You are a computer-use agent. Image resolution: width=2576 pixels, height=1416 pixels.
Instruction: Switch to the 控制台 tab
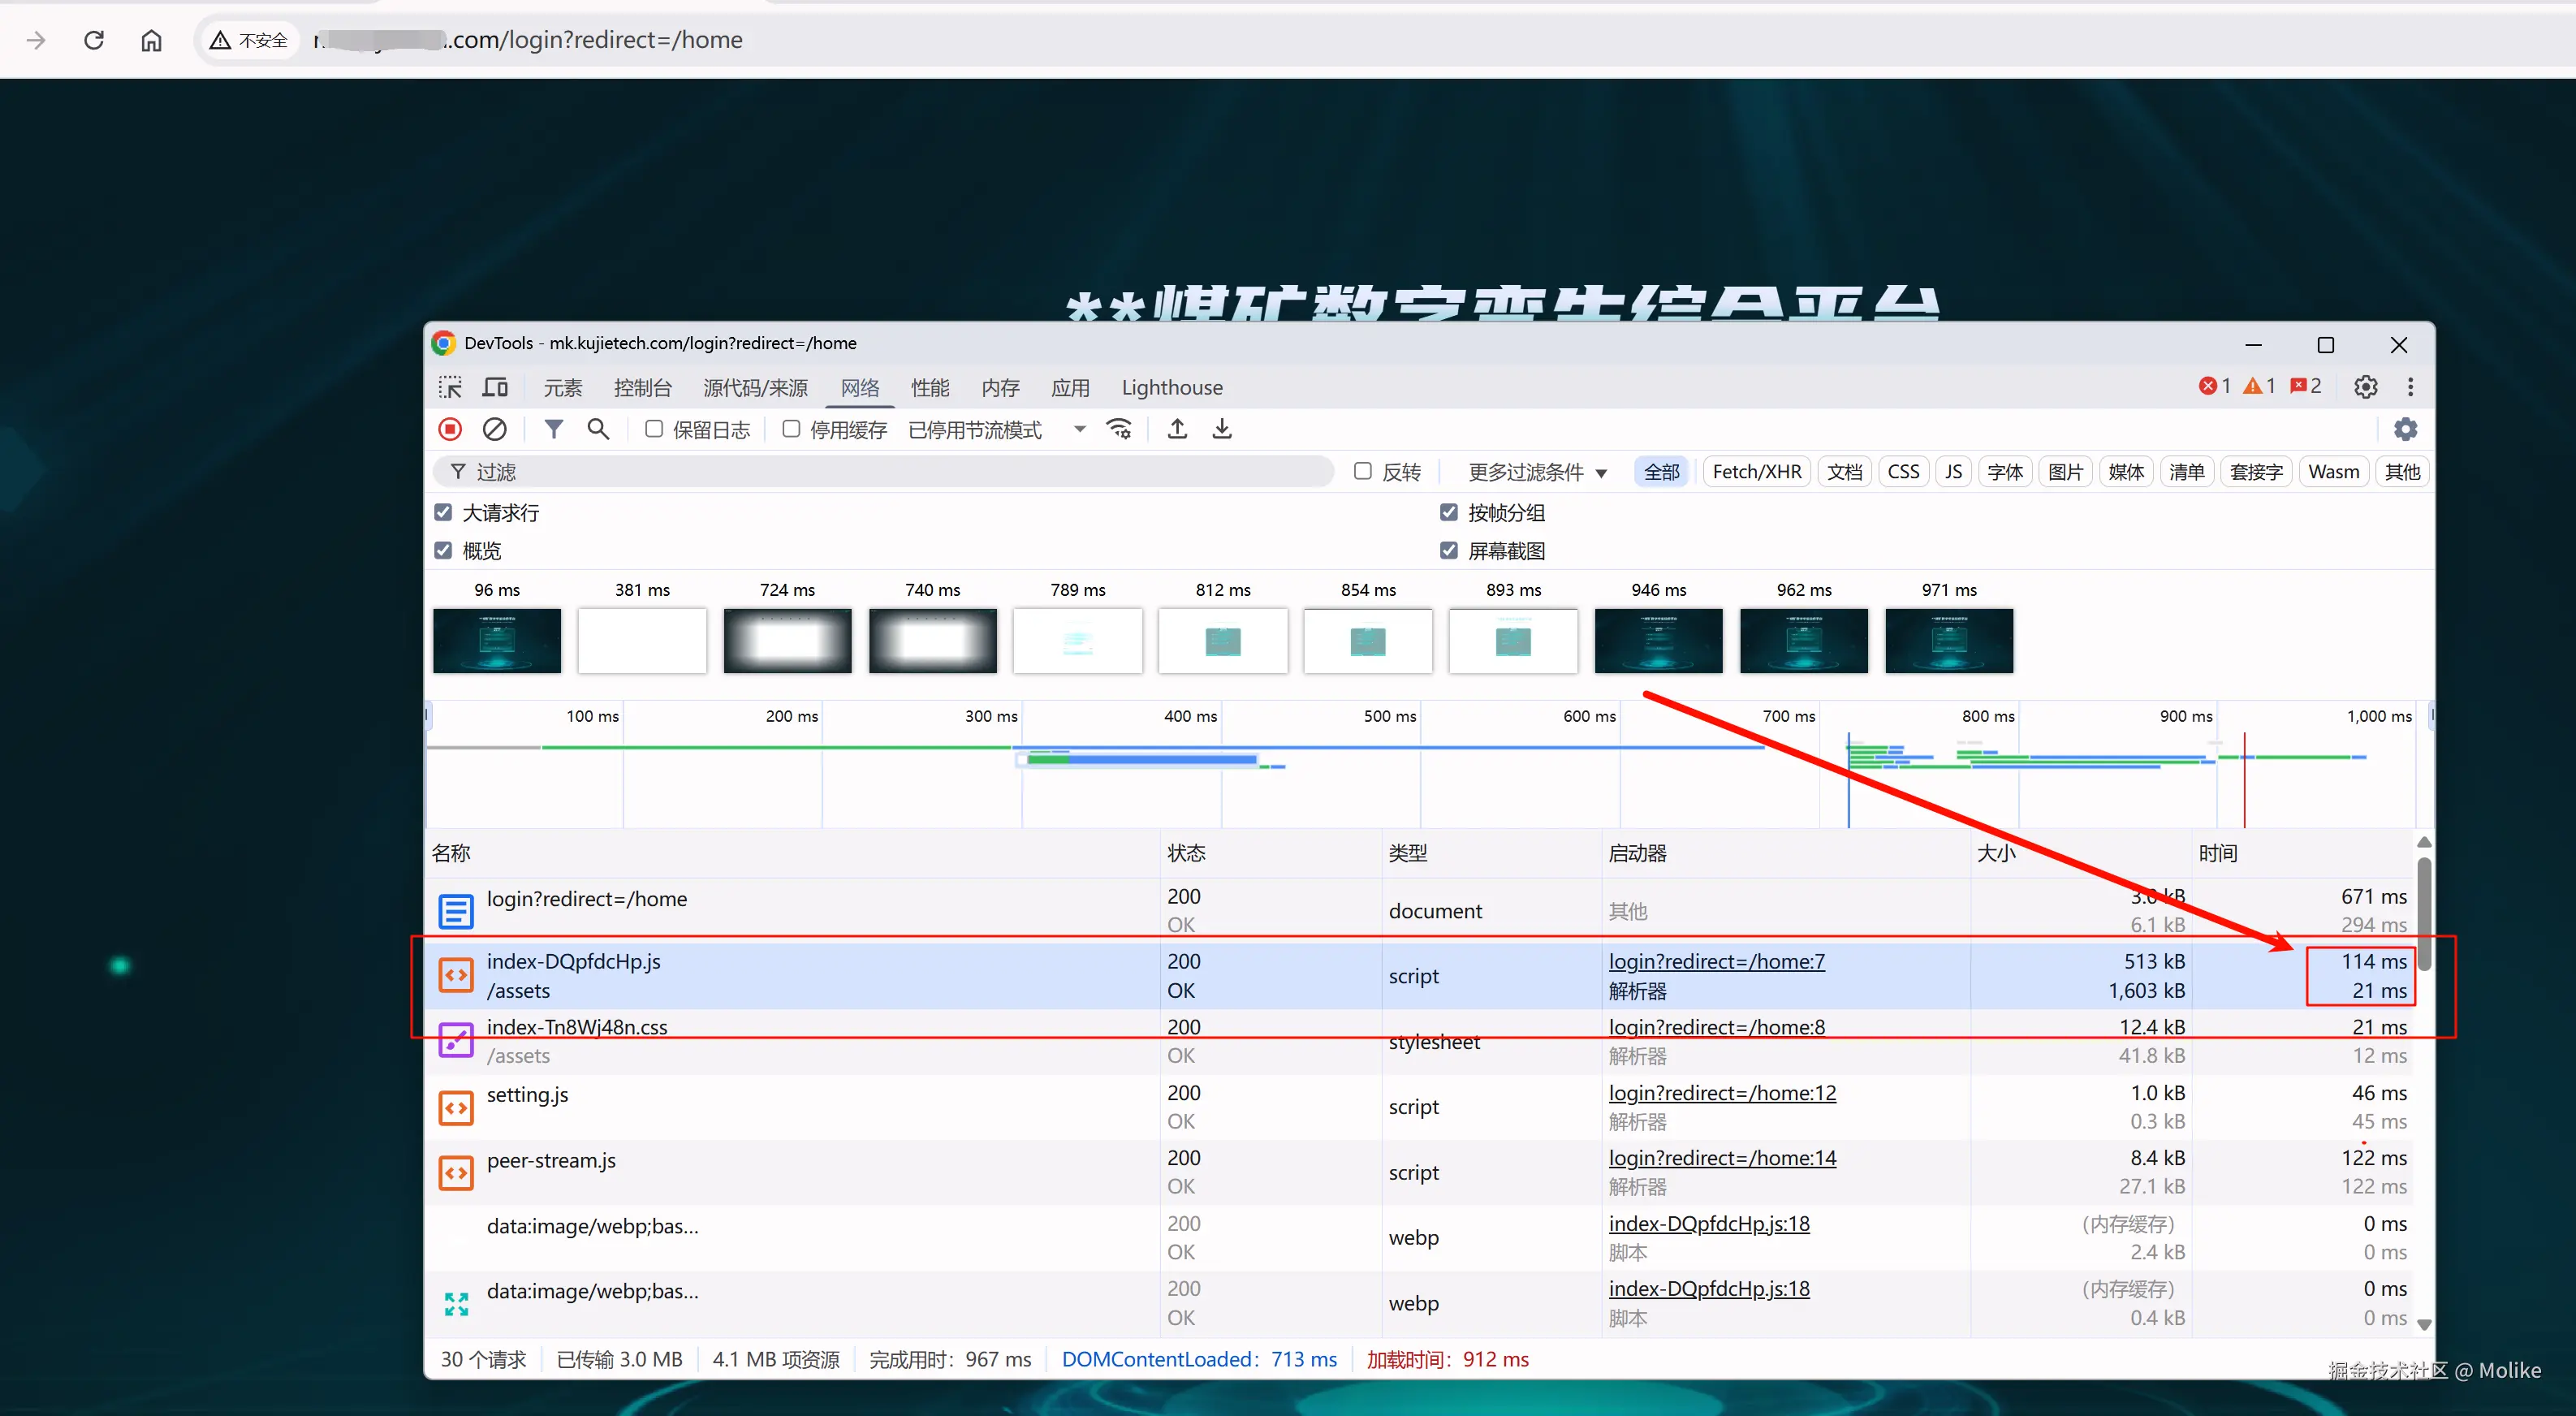click(x=642, y=387)
